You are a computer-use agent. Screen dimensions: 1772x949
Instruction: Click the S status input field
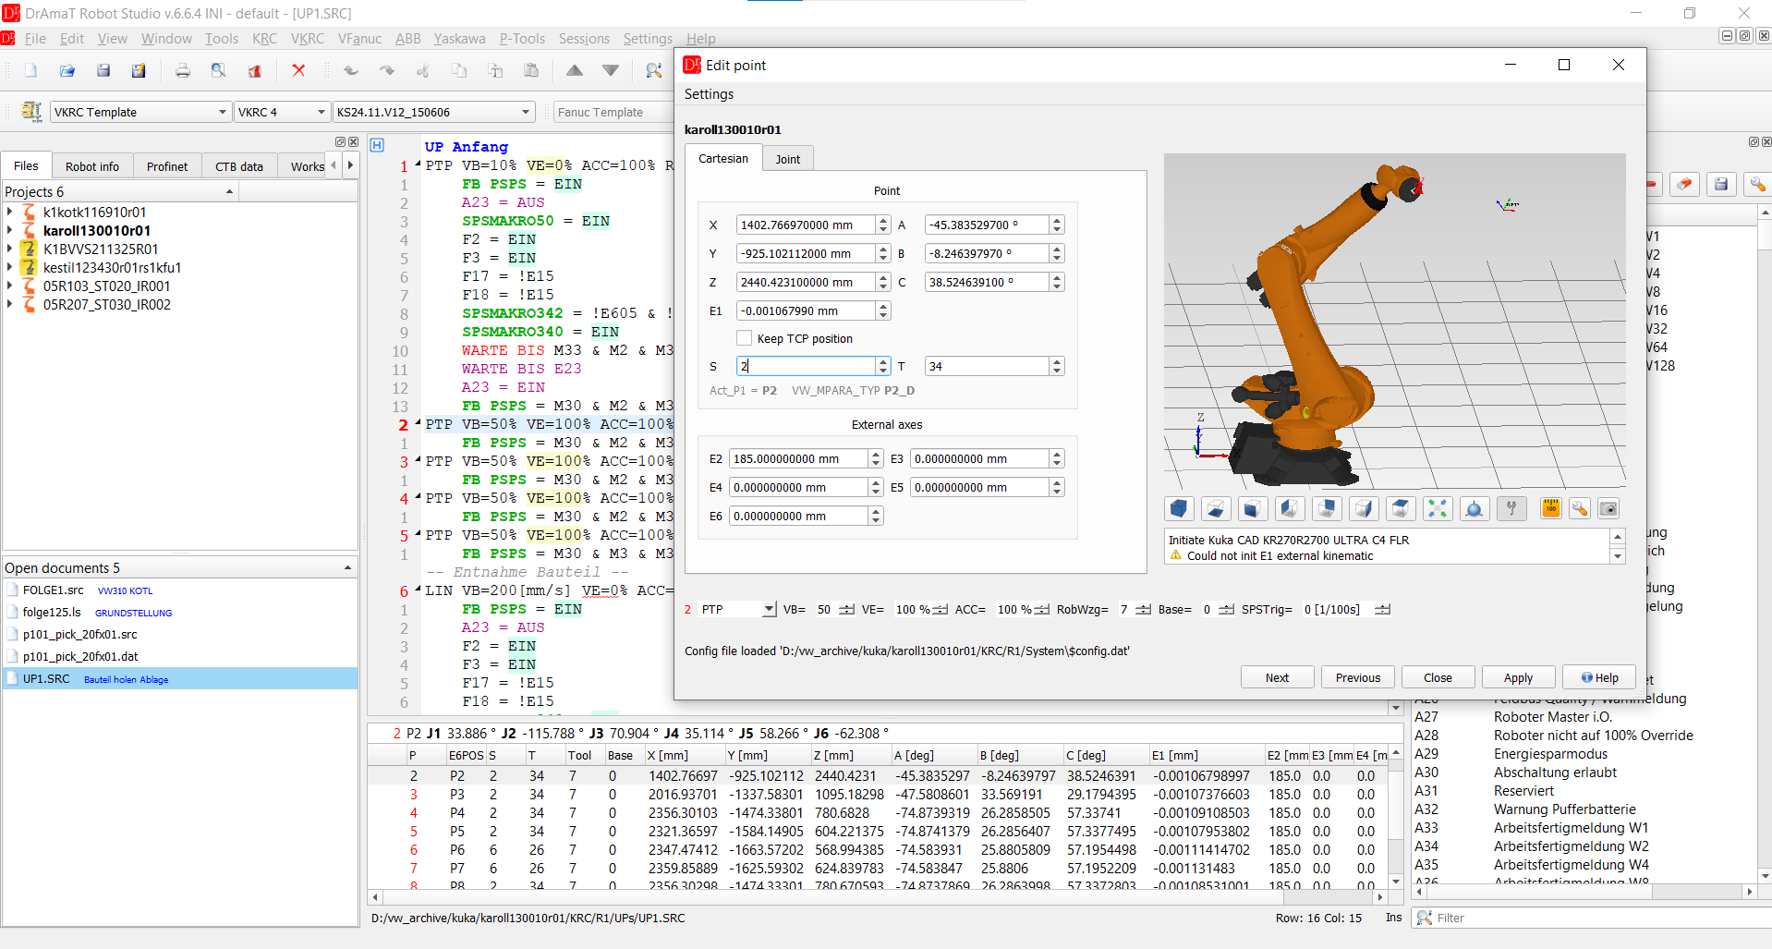coord(806,366)
